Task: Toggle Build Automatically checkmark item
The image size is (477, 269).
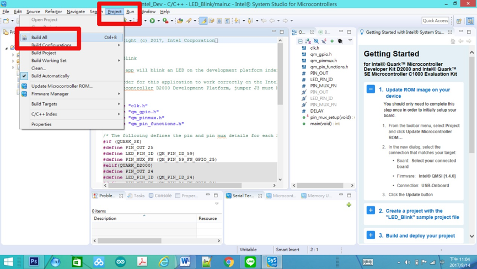Action: click(72, 76)
